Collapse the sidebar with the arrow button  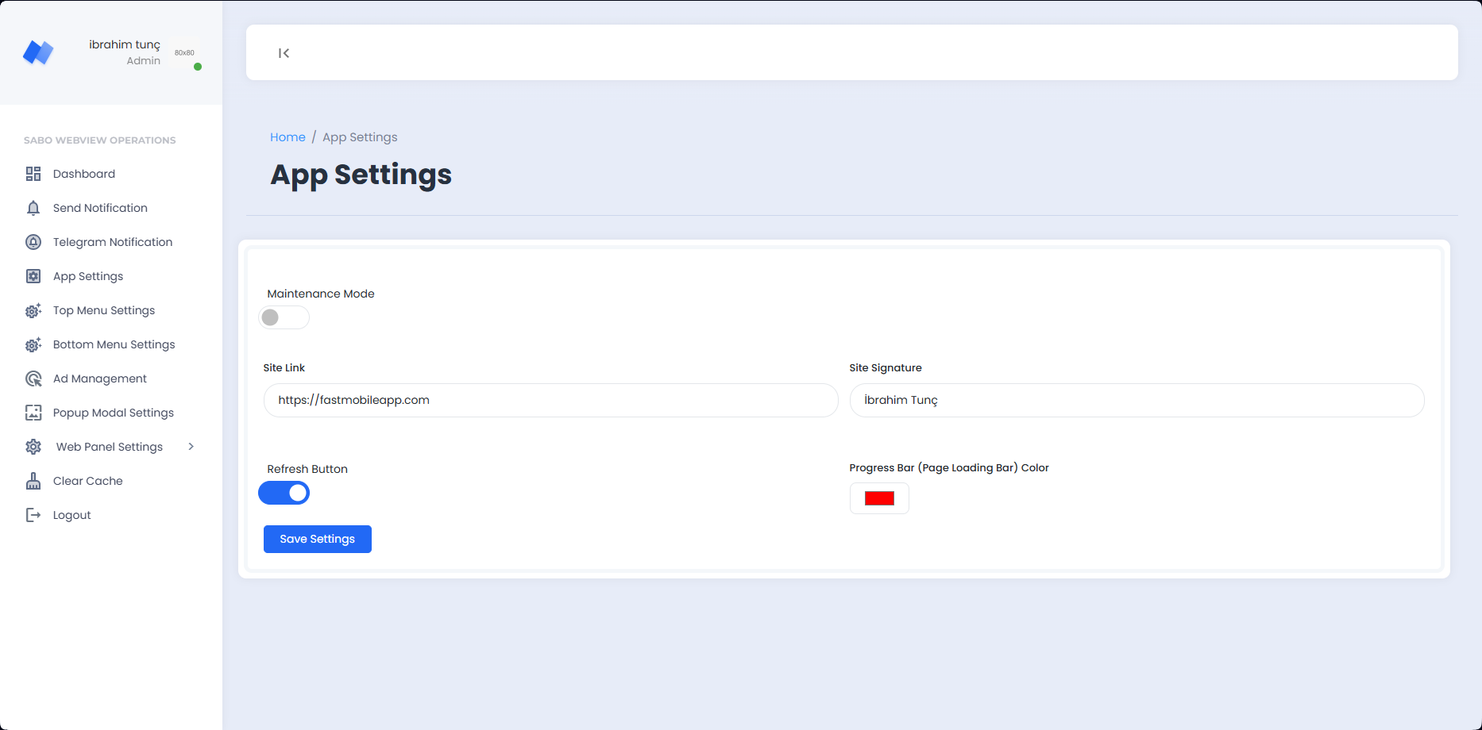(284, 53)
